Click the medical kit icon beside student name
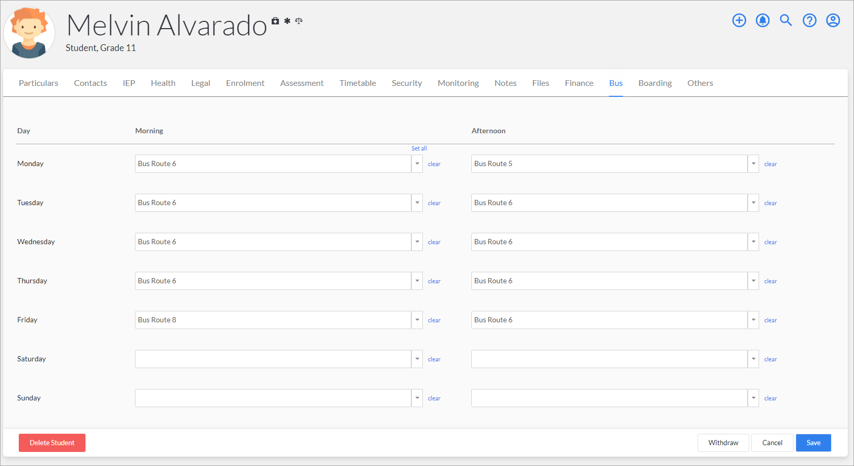The image size is (854, 466). 275,21
